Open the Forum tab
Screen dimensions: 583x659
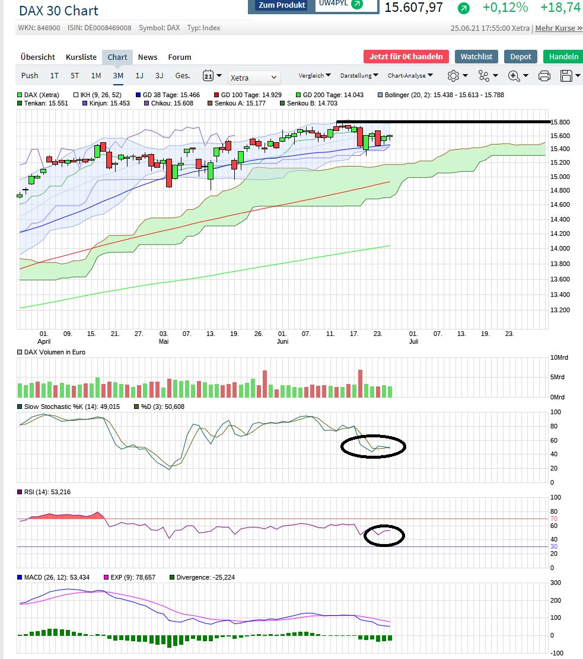coord(179,57)
